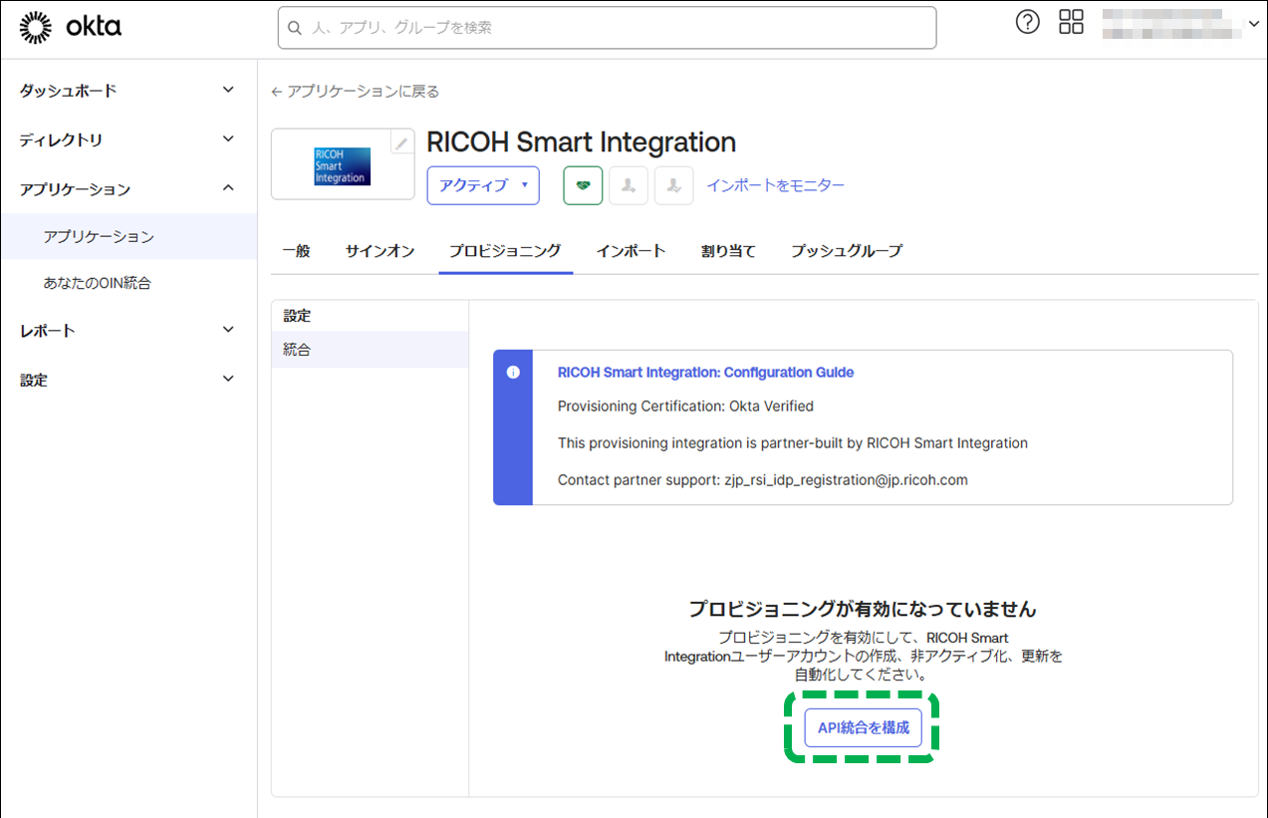Edit the app logo with pencil icon

(401, 142)
